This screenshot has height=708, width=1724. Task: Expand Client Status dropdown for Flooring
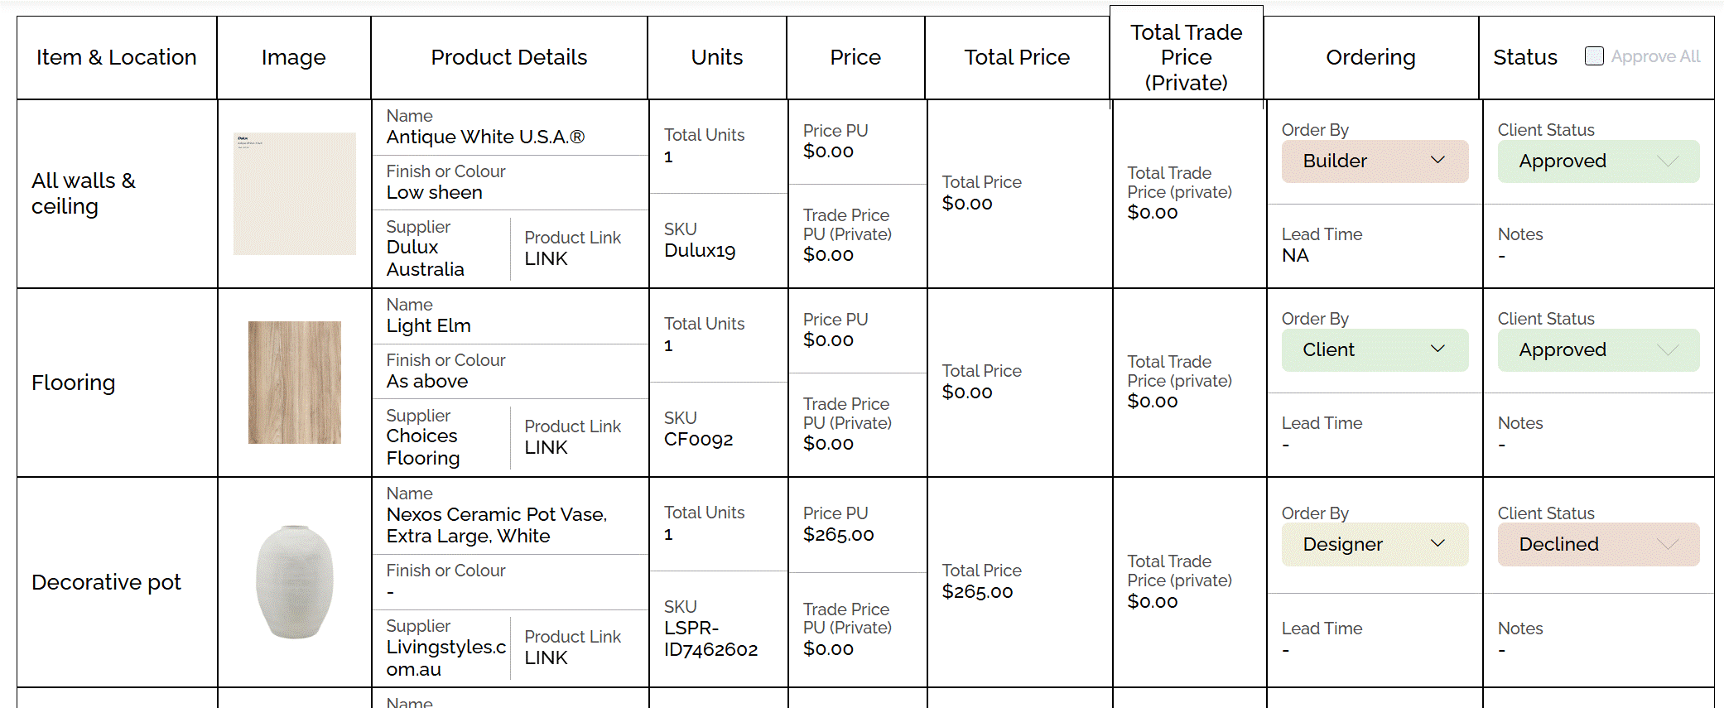point(1597,350)
